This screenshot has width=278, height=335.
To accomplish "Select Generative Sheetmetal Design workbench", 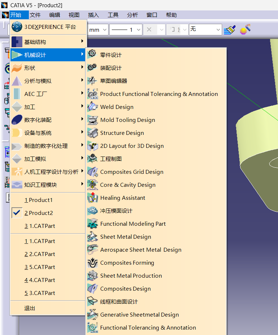I will click(x=139, y=314).
